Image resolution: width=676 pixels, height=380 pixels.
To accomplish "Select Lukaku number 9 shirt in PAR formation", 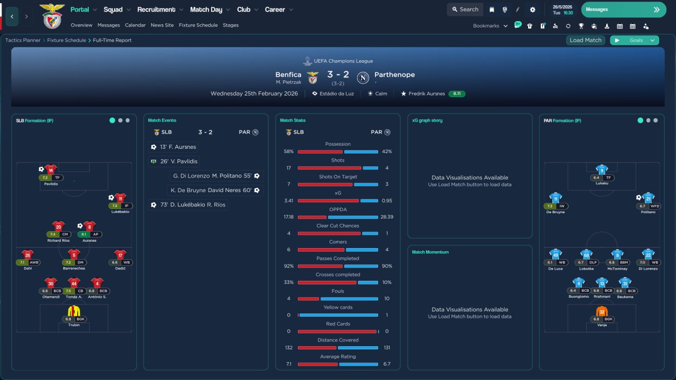I will (602, 170).
